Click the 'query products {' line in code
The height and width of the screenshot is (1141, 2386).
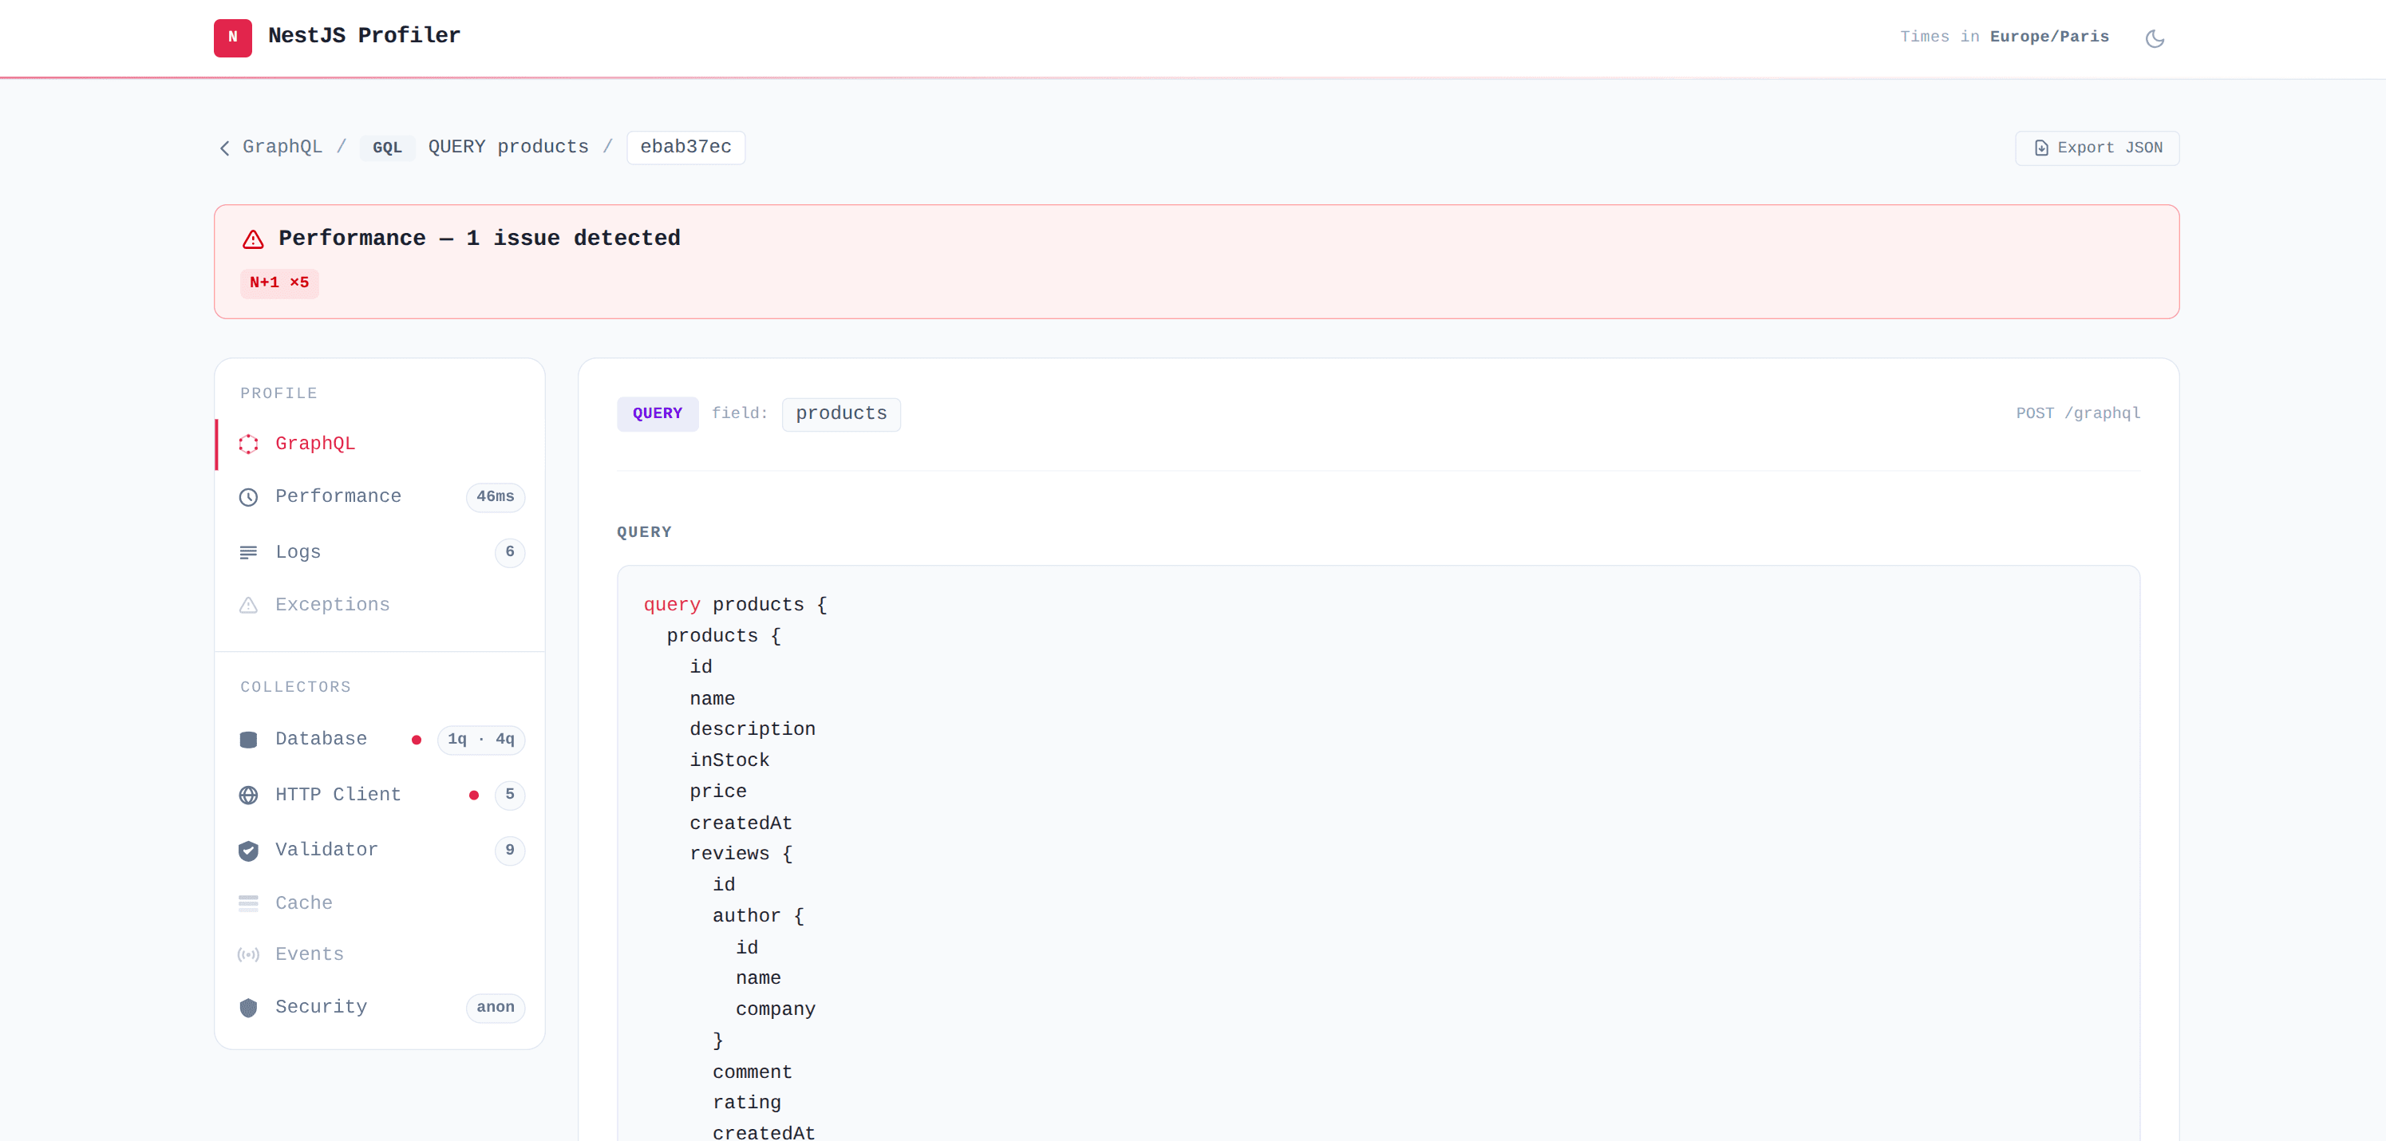(736, 605)
